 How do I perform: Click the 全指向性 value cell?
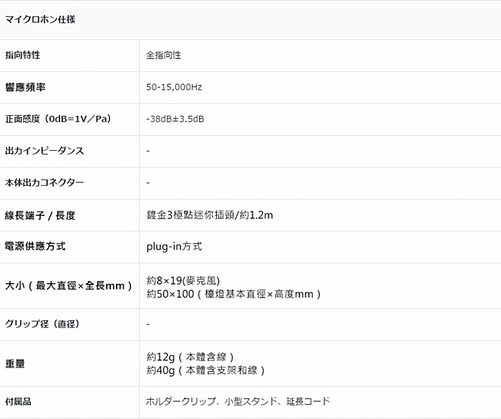[163, 55]
